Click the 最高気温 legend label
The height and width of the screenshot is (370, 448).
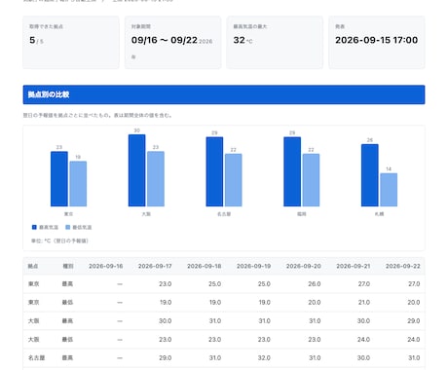pyautogui.click(x=49, y=227)
